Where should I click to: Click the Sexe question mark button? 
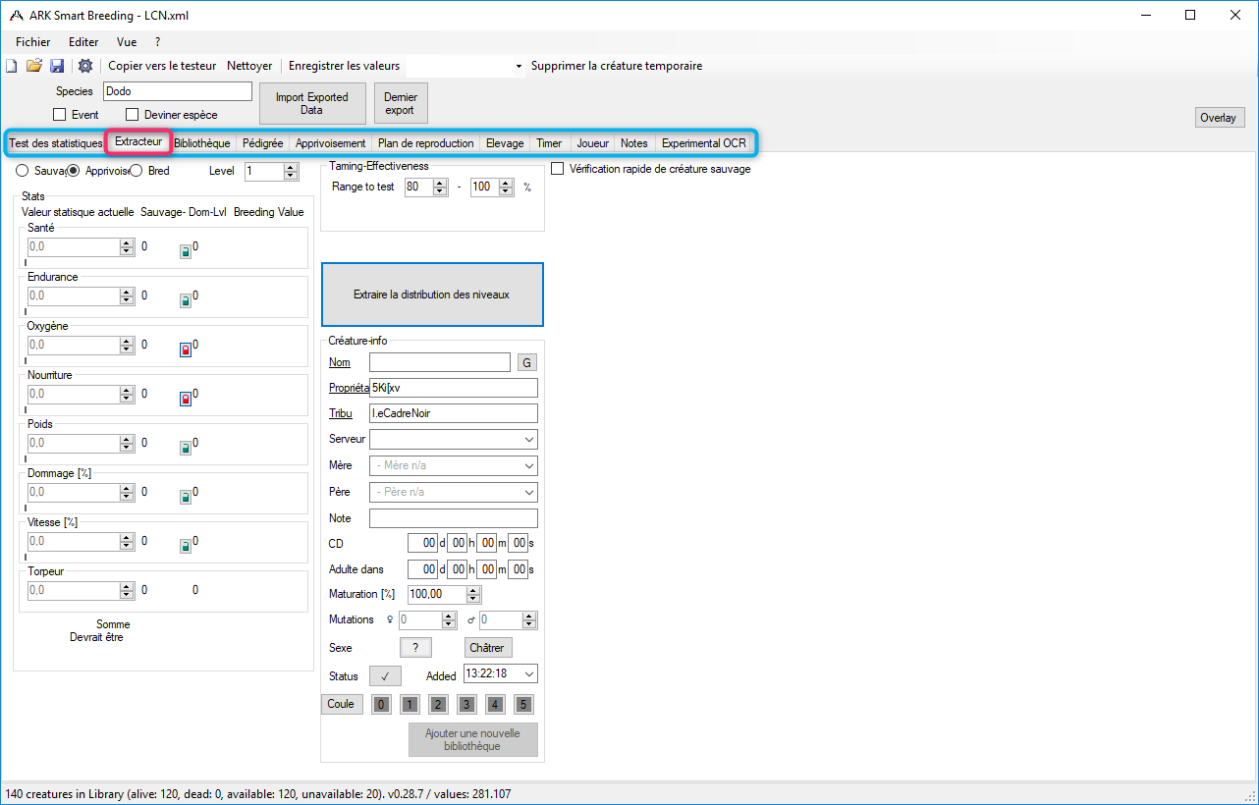tap(415, 648)
